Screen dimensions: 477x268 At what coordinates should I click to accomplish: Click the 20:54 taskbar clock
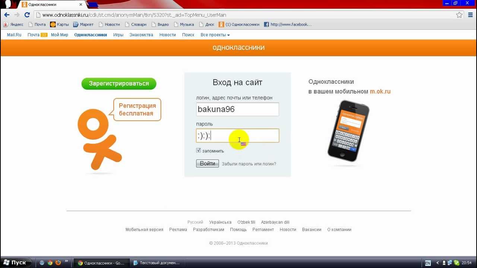point(467,263)
